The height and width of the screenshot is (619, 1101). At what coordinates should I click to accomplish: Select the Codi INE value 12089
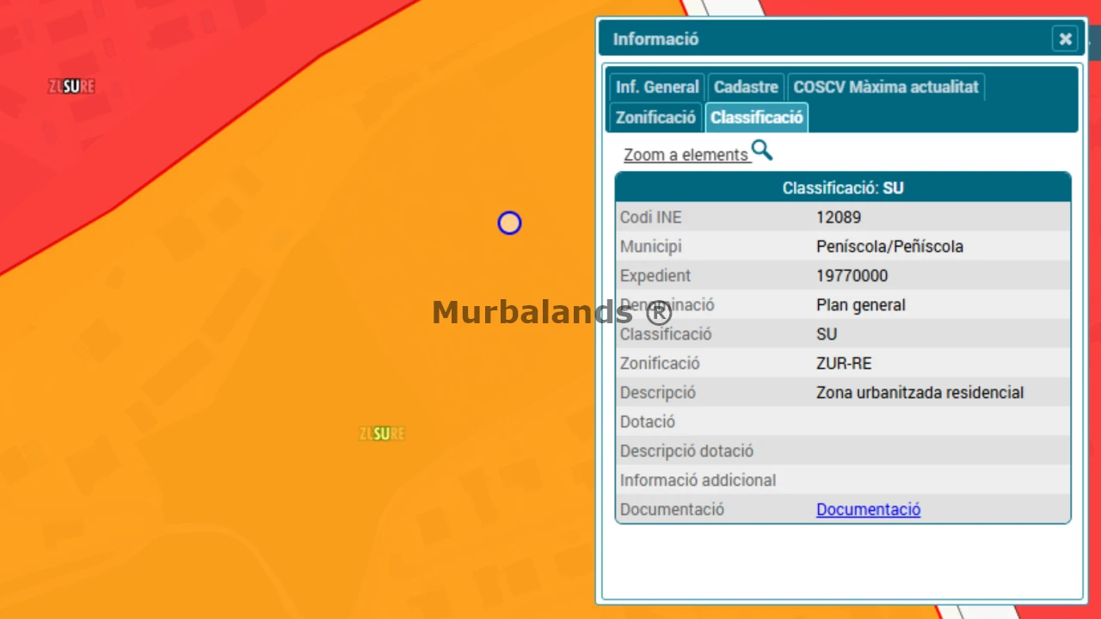click(839, 218)
